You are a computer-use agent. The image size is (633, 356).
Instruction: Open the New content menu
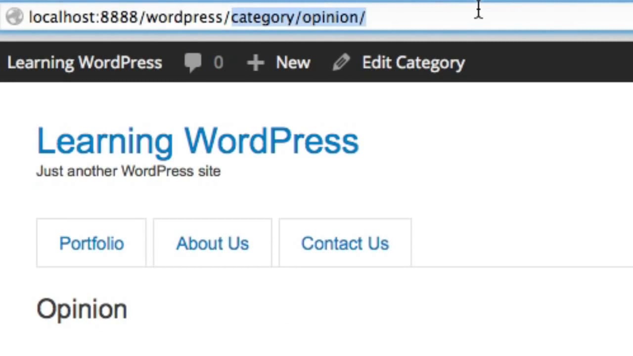(x=293, y=63)
